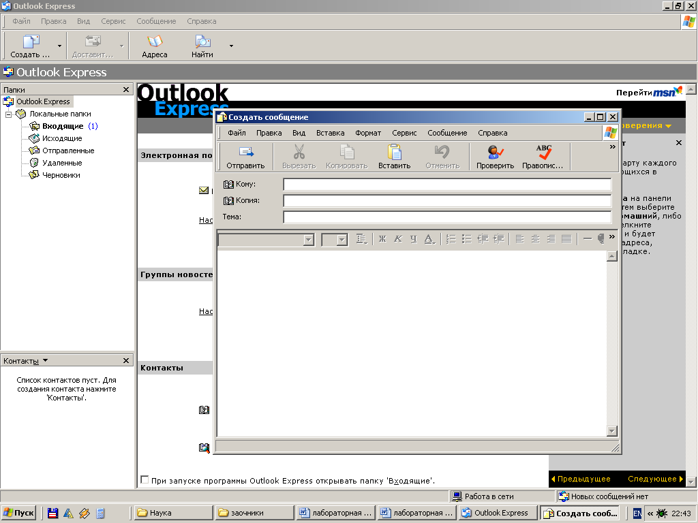Click the Paste (Вставить) clipboard icon
Screen dimensions: 698x523
point(395,152)
